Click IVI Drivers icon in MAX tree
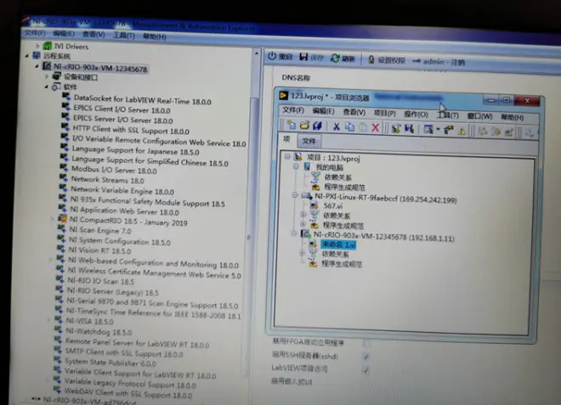561x405 pixels. [x=48, y=46]
